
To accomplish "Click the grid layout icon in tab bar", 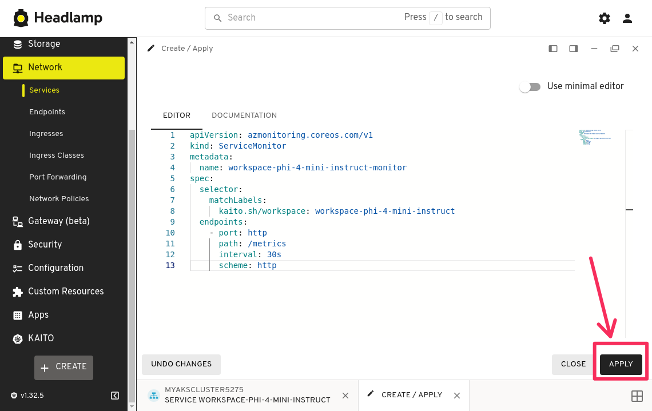I will point(637,396).
